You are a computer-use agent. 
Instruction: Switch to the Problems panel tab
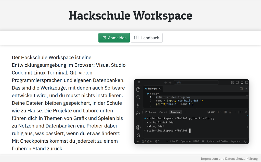coord(150,112)
